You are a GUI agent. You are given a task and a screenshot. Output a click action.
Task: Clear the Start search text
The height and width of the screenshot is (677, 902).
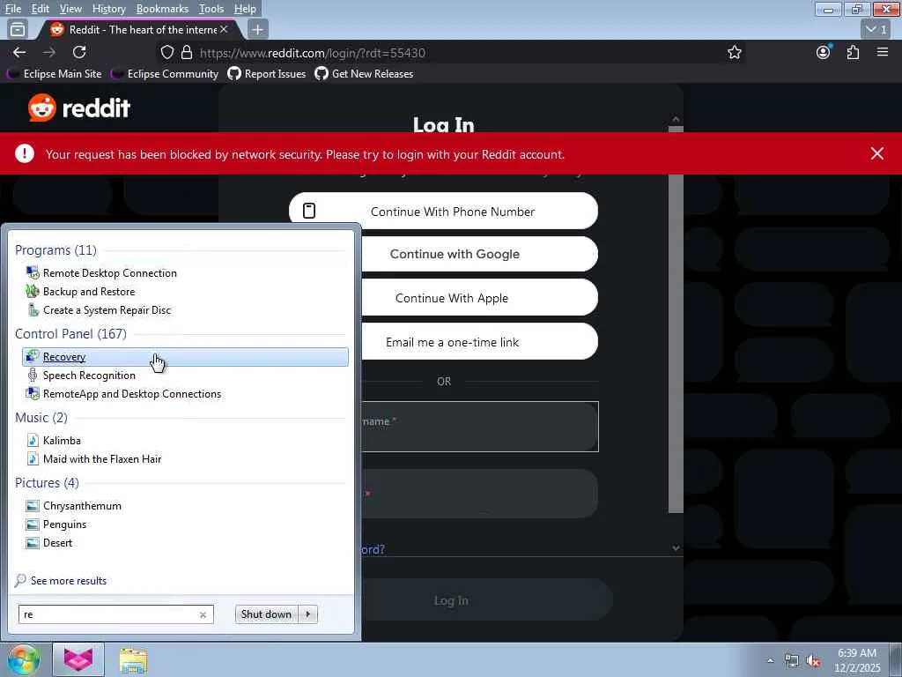[x=203, y=614]
